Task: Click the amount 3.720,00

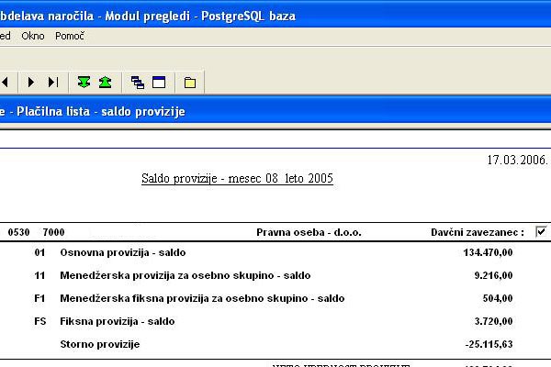Action: point(493,321)
